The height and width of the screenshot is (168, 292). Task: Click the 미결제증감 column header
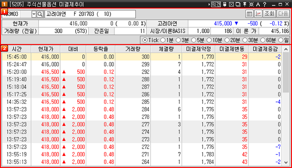click(x=265, y=49)
